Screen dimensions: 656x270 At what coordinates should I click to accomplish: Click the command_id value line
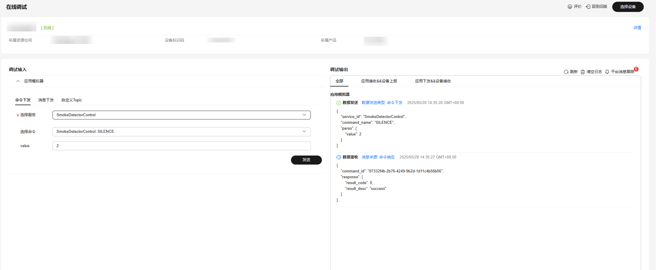click(392, 171)
